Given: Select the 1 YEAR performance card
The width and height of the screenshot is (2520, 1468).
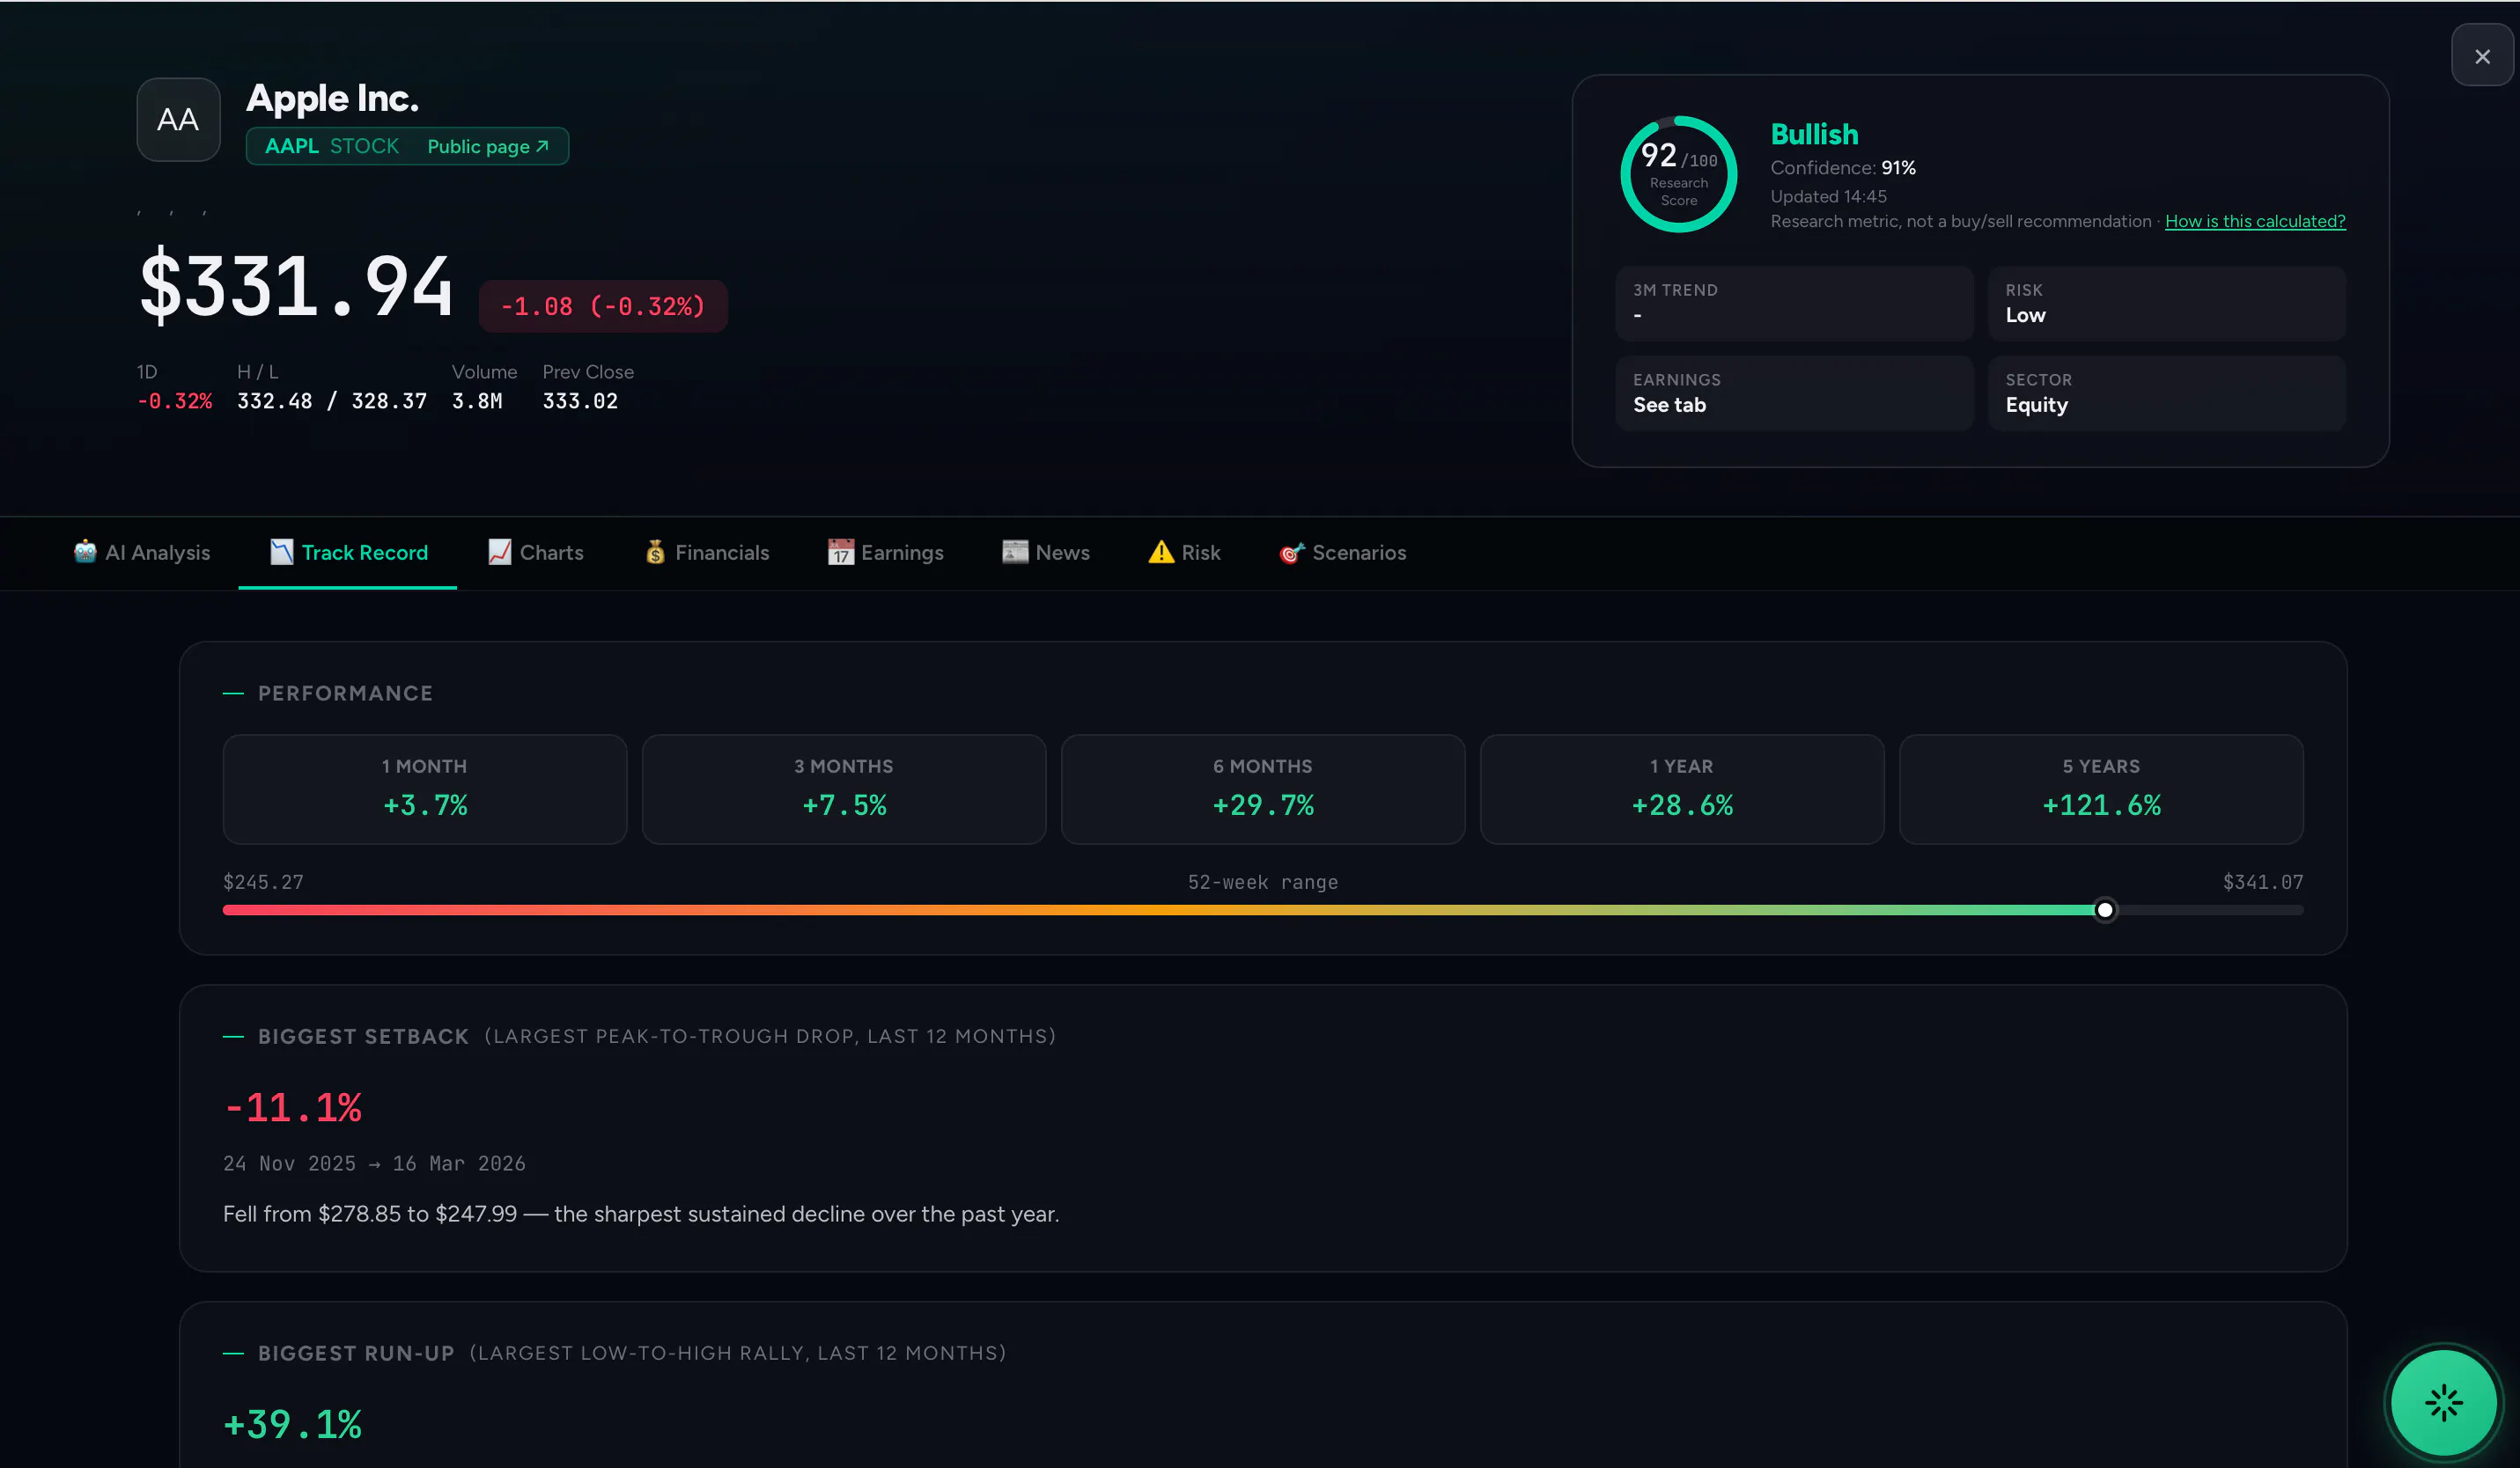Looking at the screenshot, I should tap(1682, 789).
